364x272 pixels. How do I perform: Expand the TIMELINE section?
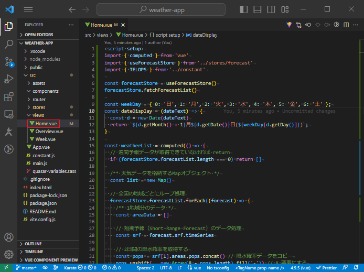[48, 252]
